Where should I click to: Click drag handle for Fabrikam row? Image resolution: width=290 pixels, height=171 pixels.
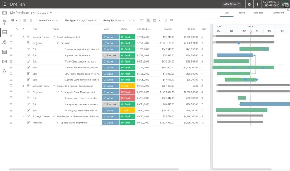point(11,43)
